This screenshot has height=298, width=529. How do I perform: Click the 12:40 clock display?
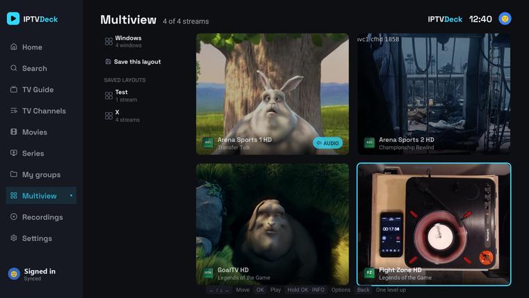coord(480,19)
